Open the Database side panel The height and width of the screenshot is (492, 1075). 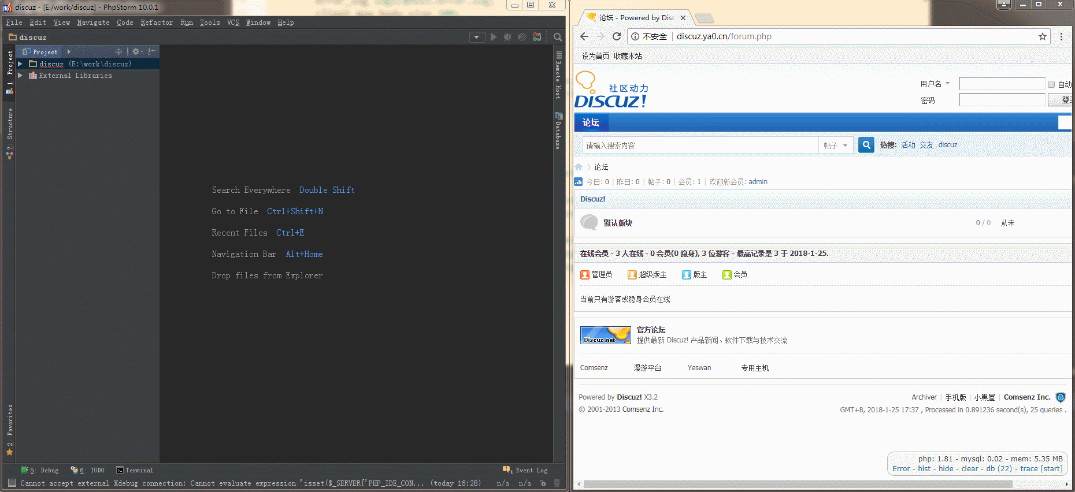point(558,131)
